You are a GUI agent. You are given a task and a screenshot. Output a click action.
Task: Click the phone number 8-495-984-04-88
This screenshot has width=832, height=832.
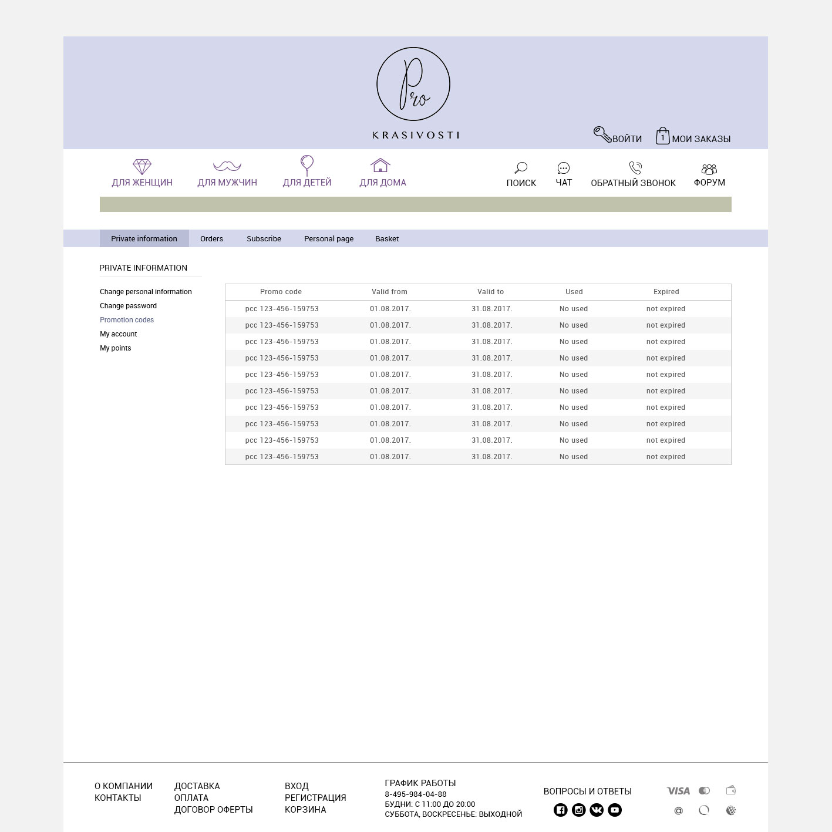click(x=416, y=794)
